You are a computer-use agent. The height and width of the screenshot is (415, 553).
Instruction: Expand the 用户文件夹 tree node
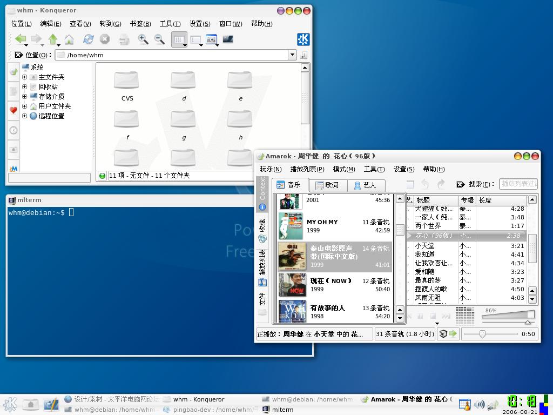24,106
